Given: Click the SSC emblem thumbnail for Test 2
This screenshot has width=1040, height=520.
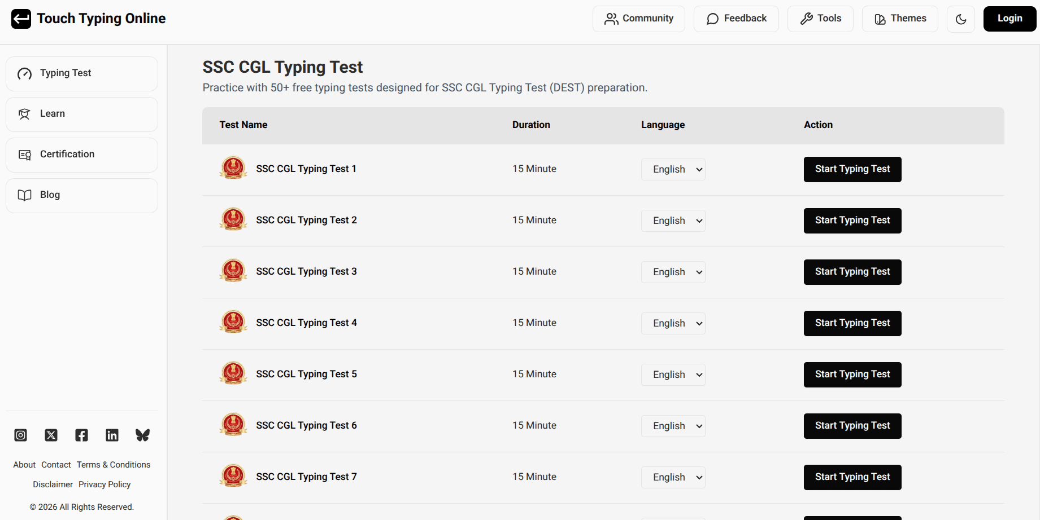Looking at the screenshot, I should click(233, 219).
